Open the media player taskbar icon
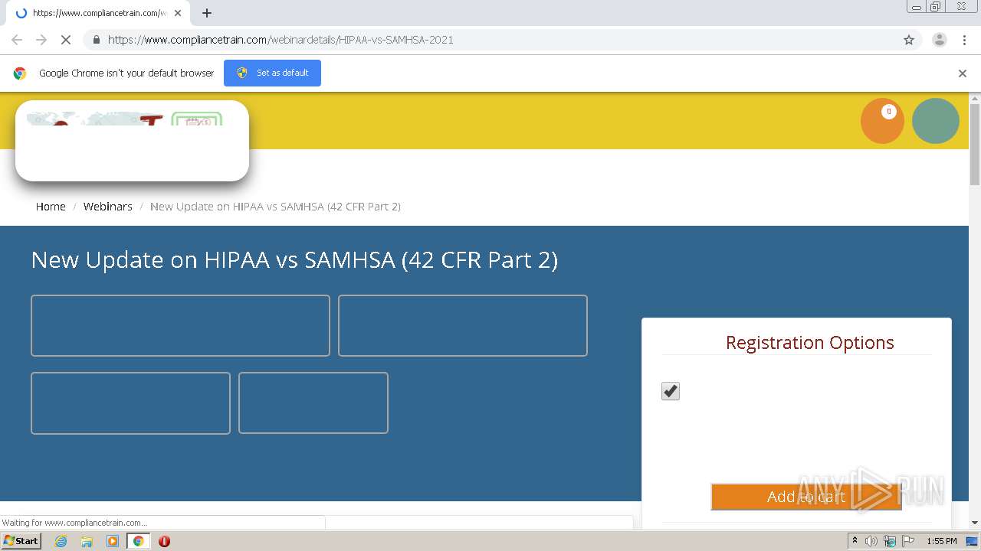 pyautogui.click(x=113, y=541)
